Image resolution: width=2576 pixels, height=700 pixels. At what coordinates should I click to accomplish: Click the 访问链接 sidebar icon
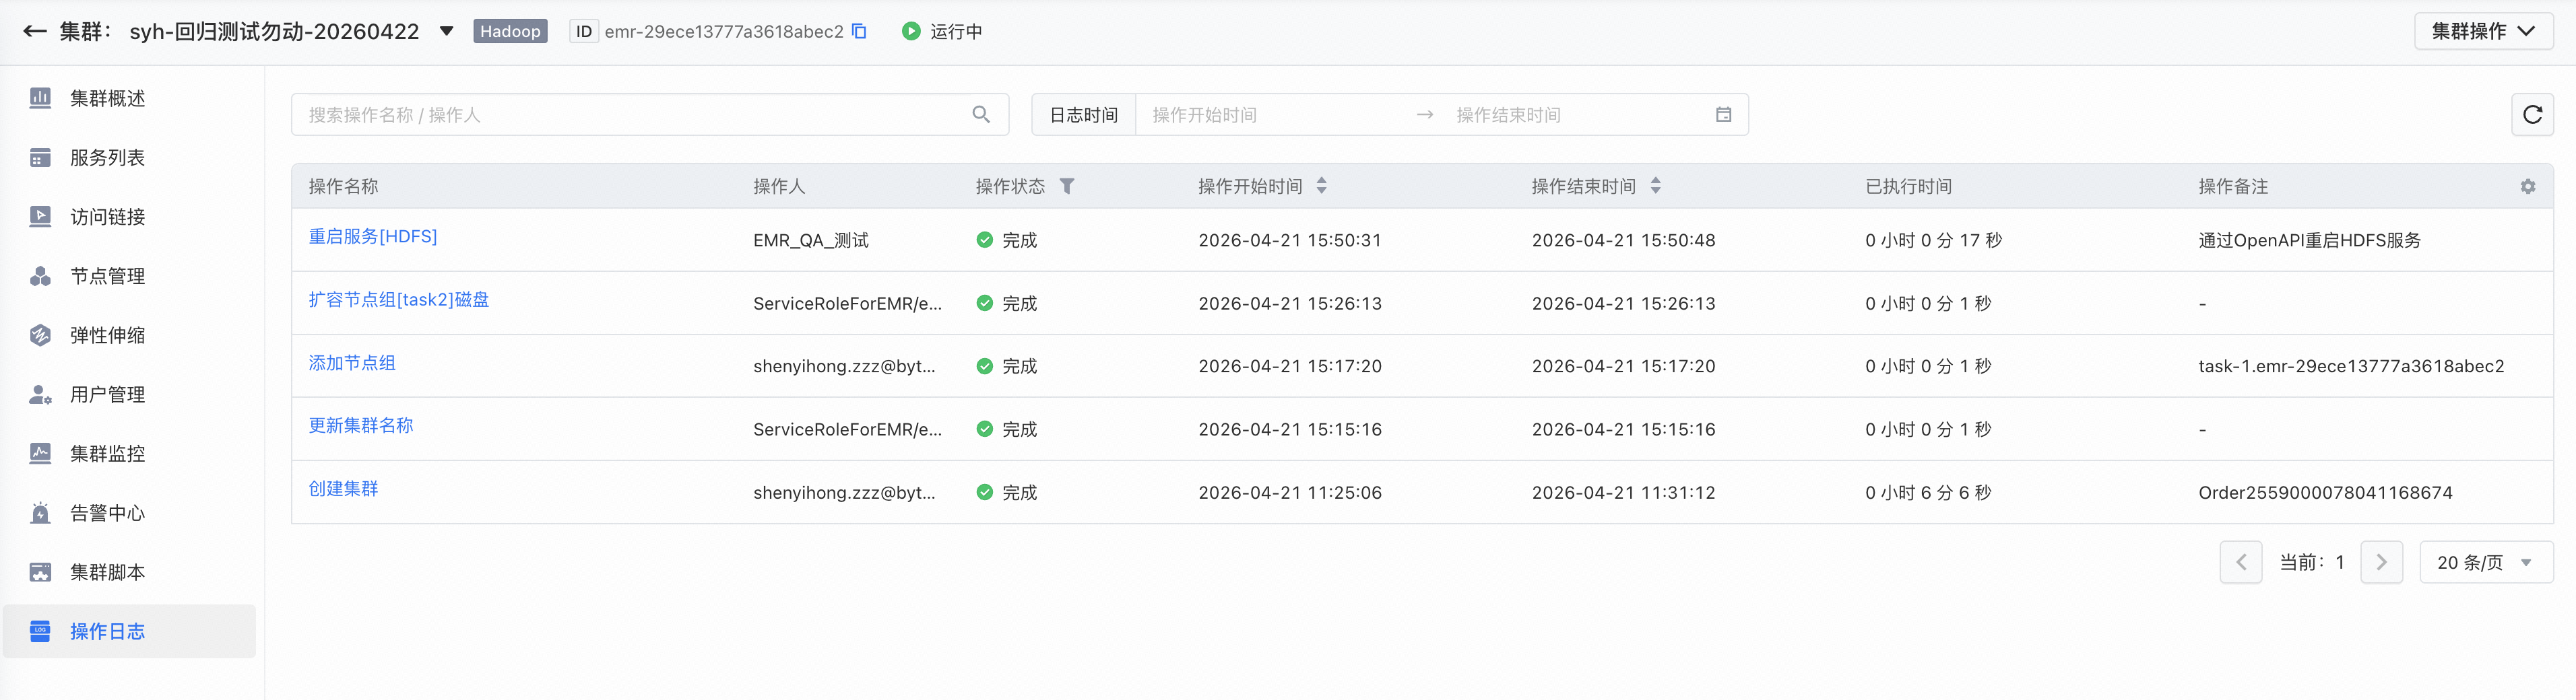click(x=40, y=217)
